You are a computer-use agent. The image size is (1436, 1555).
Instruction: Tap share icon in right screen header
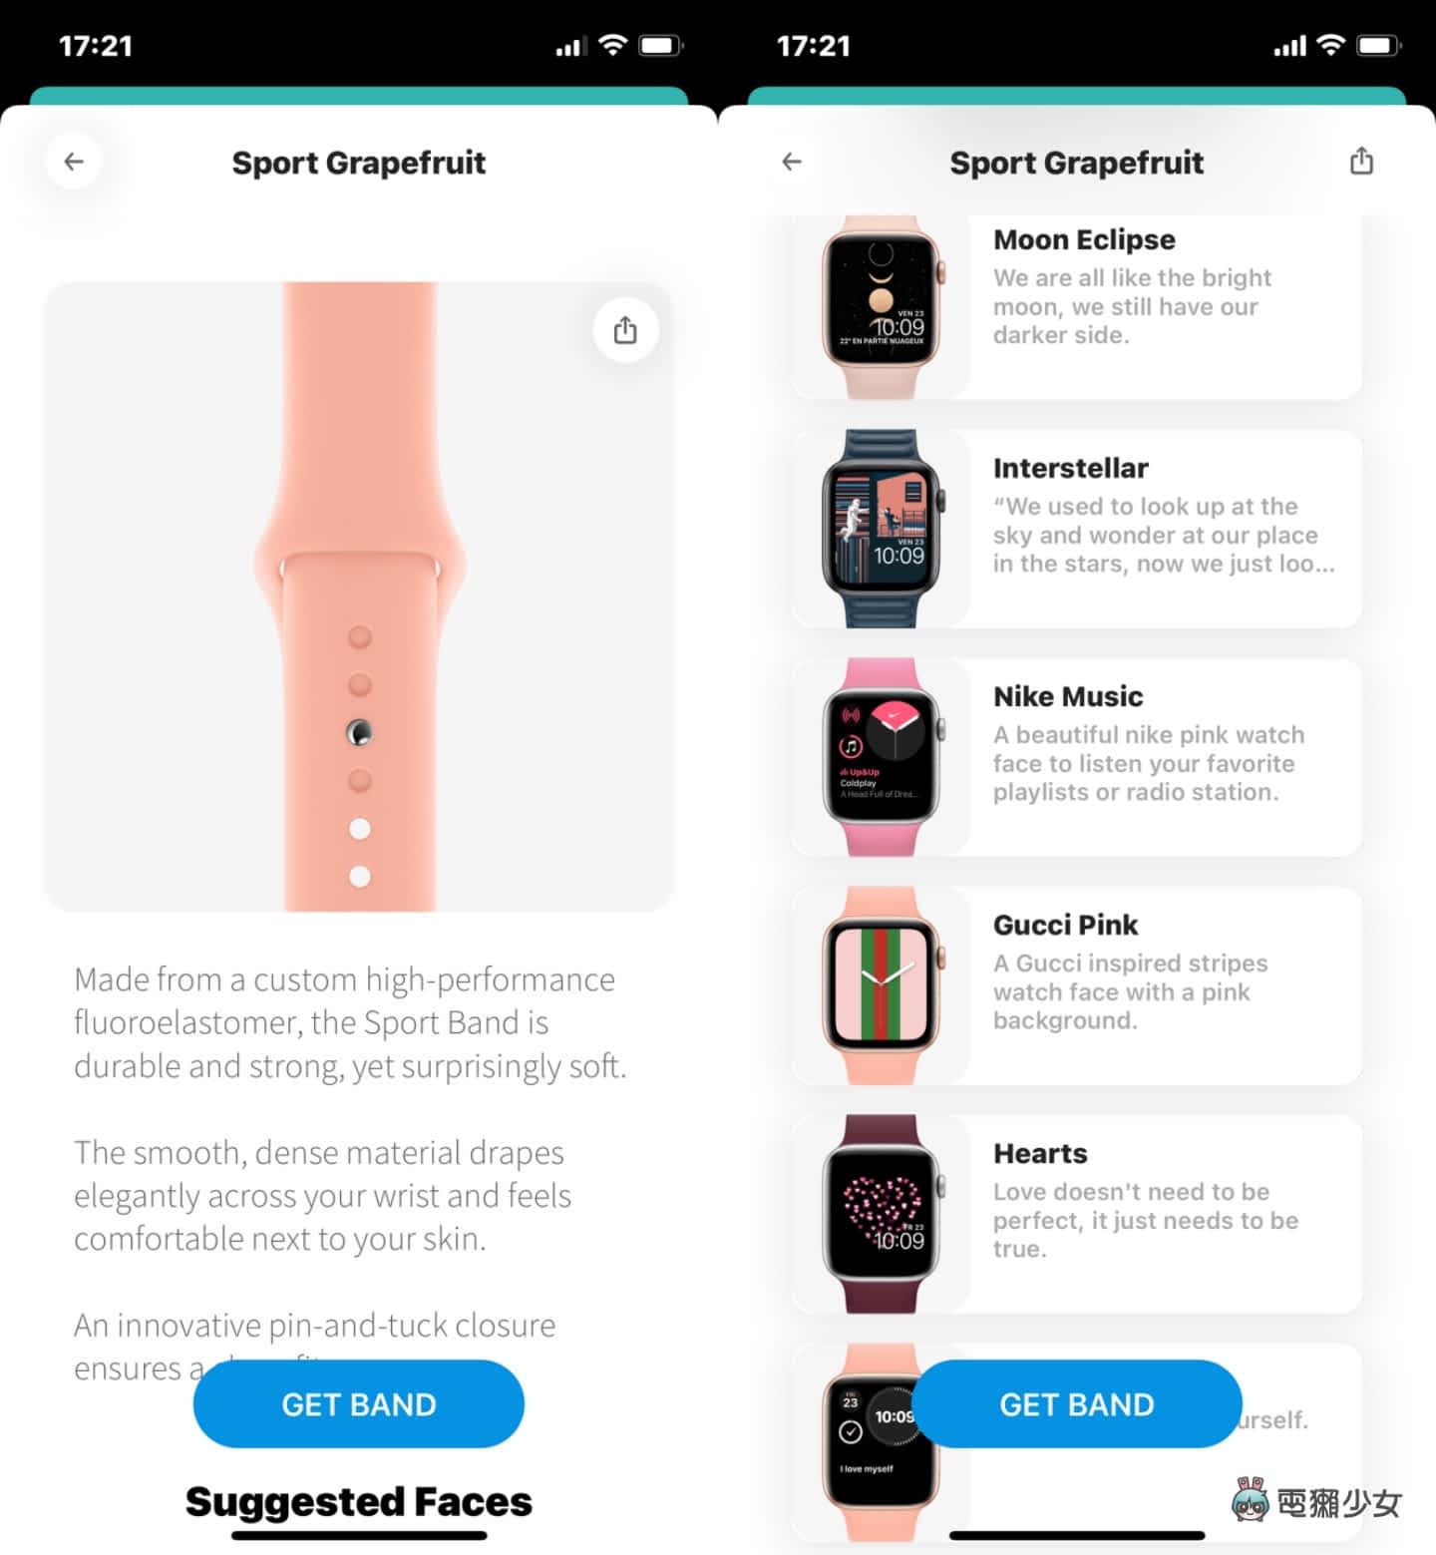(x=1361, y=161)
